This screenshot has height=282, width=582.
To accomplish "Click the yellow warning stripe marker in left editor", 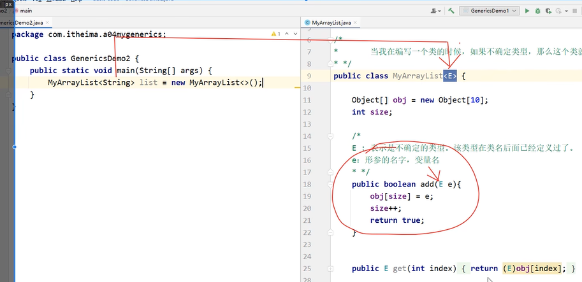I will coord(297,88).
